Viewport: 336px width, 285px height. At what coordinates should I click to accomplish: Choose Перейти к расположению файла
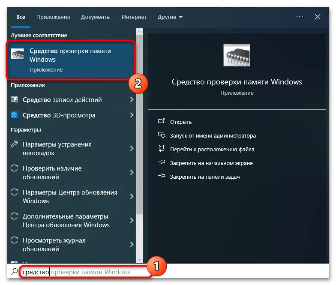pyautogui.click(x=212, y=149)
